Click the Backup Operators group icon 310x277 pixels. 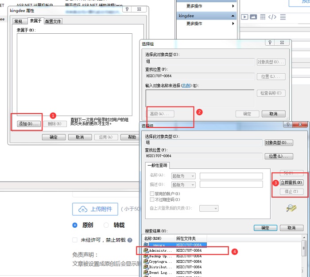[146, 257]
